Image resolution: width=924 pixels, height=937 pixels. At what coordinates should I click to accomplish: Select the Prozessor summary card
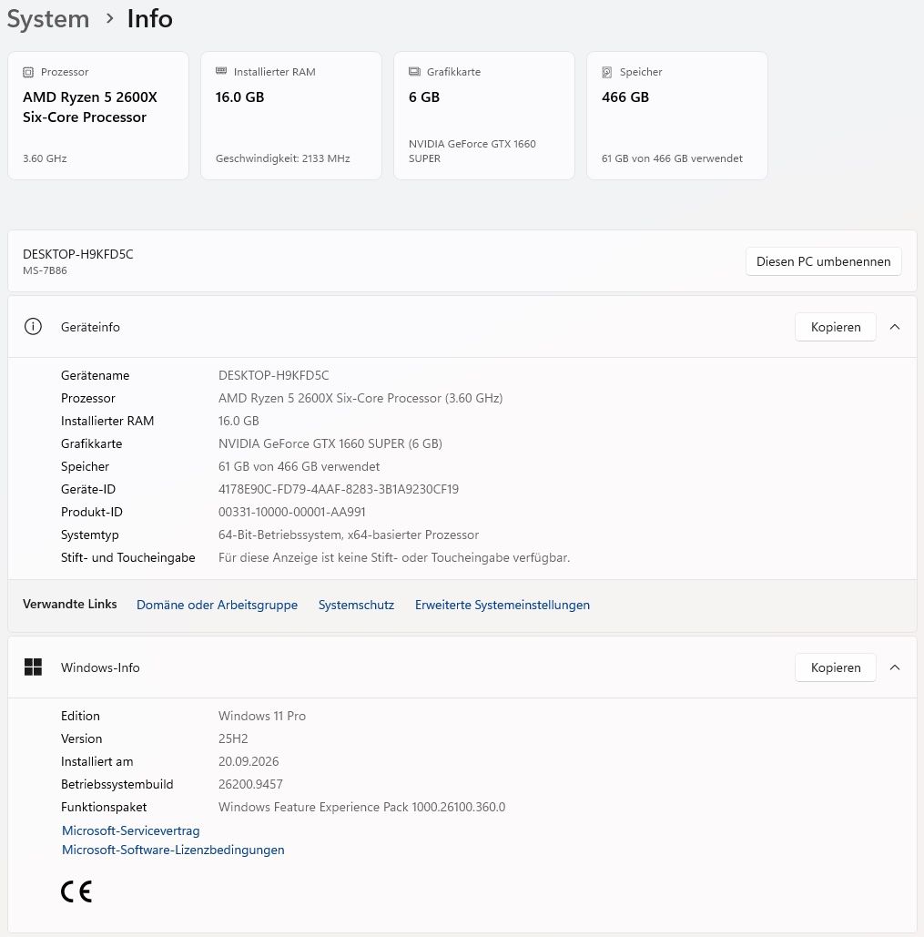click(x=98, y=116)
